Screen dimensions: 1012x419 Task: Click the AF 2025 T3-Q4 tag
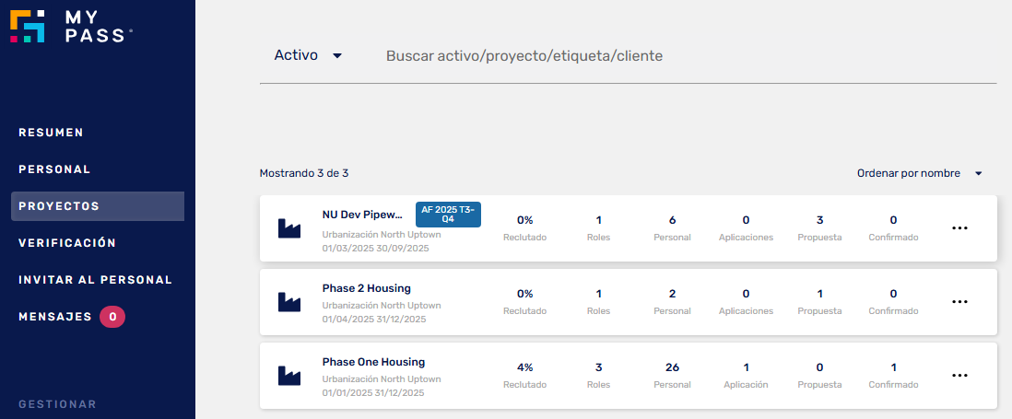pos(448,215)
